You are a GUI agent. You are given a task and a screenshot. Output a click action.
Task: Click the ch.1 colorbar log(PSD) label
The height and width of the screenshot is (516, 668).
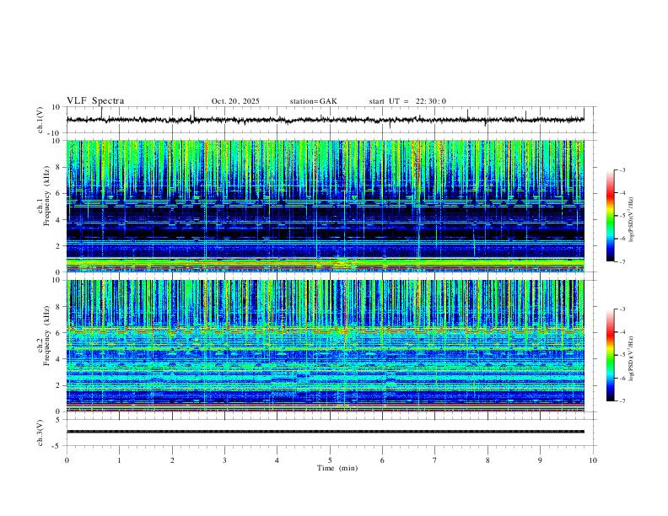(632, 220)
